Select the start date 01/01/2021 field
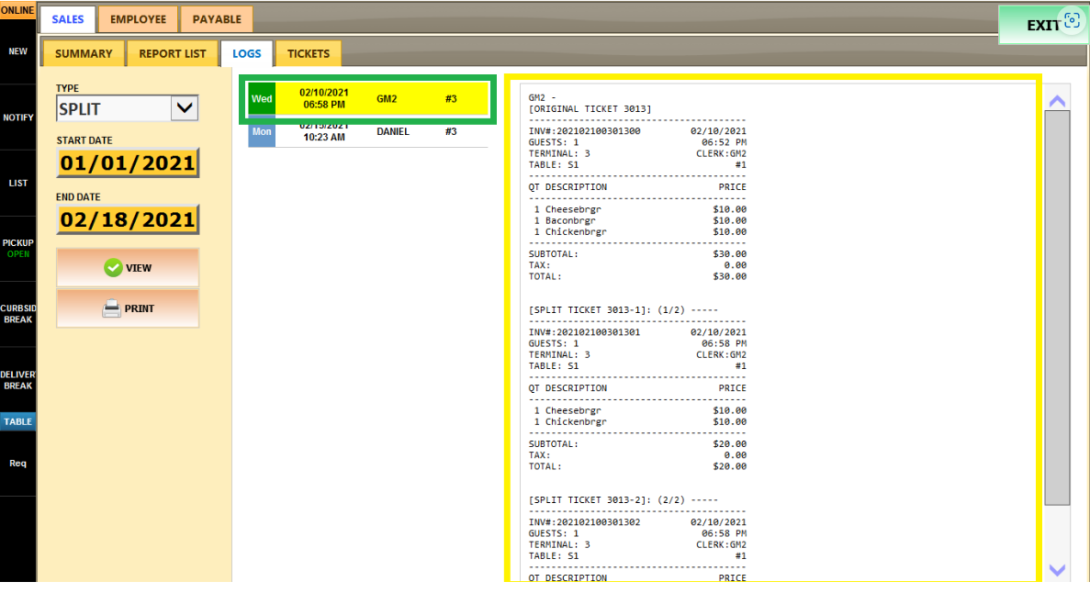 click(x=128, y=162)
